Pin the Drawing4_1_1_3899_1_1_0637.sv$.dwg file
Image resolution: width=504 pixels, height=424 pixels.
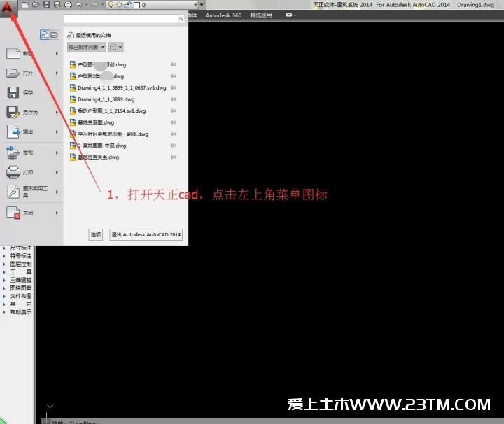[174, 87]
